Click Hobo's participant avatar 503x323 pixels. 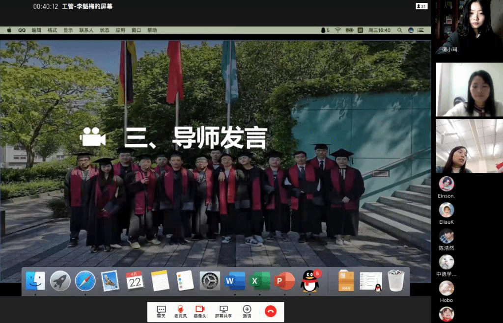(447, 288)
